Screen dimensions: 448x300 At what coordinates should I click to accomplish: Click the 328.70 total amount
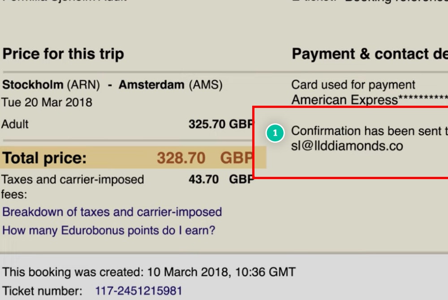tap(181, 158)
